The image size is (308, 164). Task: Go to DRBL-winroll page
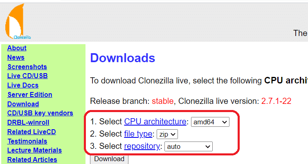tap(28, 123)
